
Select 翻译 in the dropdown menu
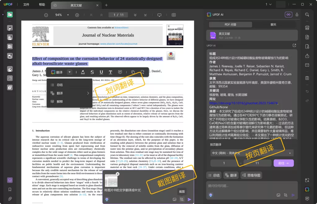click(x=70, y=93)
